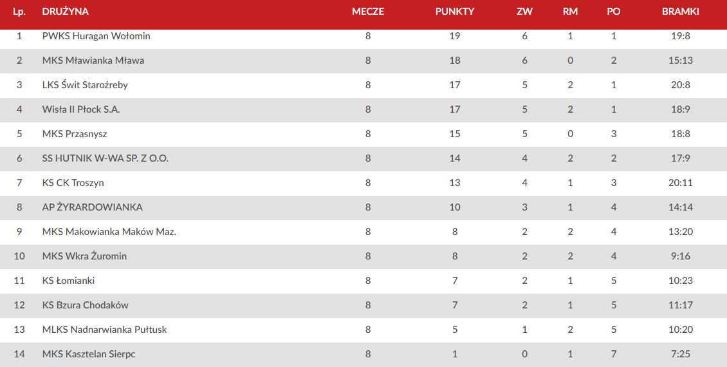Open Wisła II Płock S.A. team

(81, 109)
